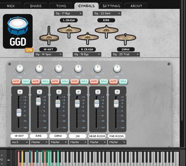The width and height of the screenshot is (186, 166).
Task: Open the About tab
Action: 136,6
